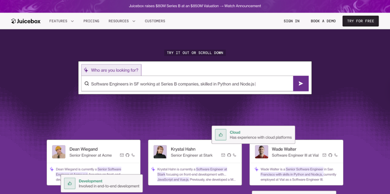This screenshot has height=194, width=390.
Task: Click into the candidate search input field
Action: [x=187, y=84]
